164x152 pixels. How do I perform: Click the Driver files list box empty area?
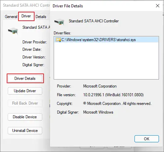click(106, 61)
